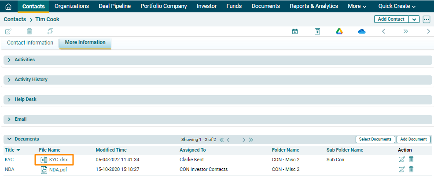Open Add Contact dropdown arrow
The image size is (434, 182).
[414, 19]
